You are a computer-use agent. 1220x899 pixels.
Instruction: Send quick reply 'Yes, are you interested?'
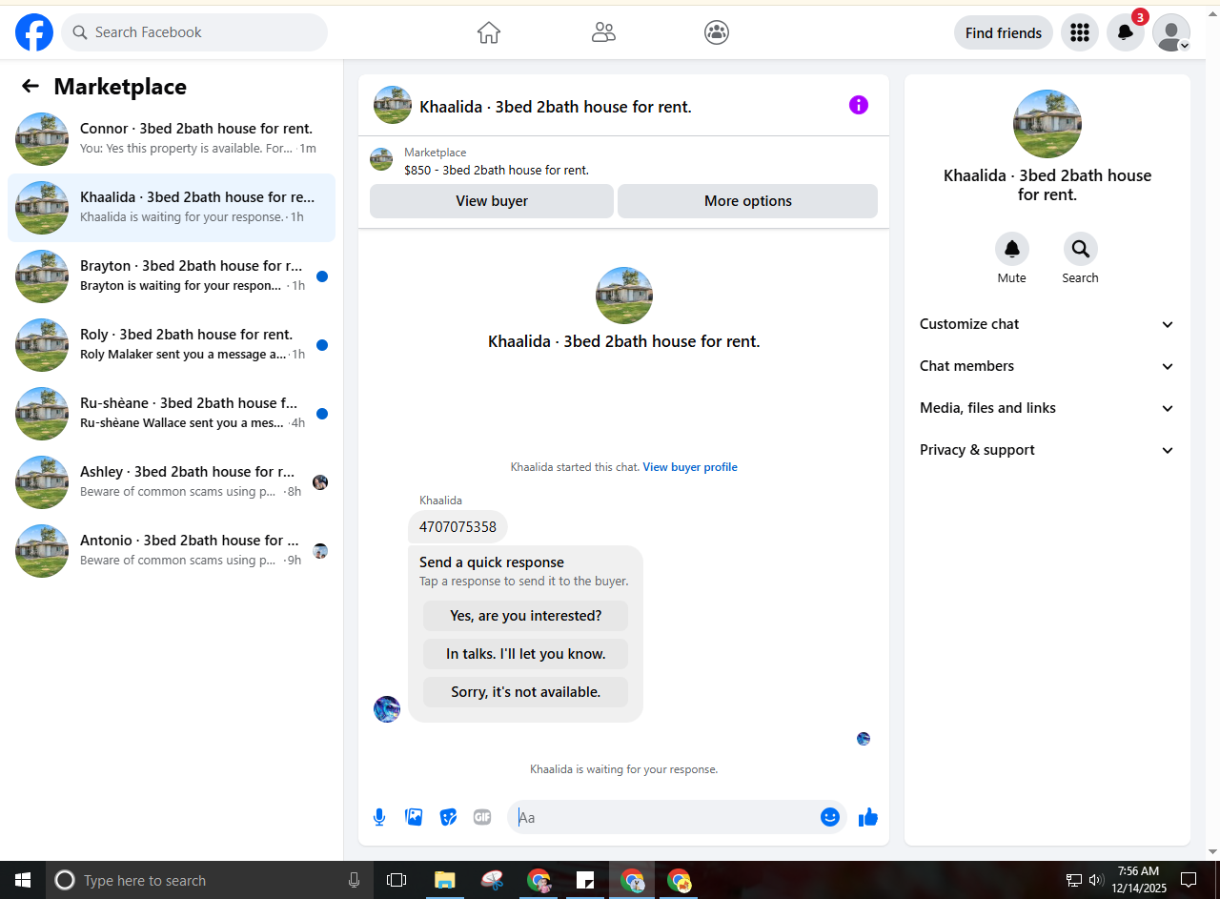coord(526,616)
